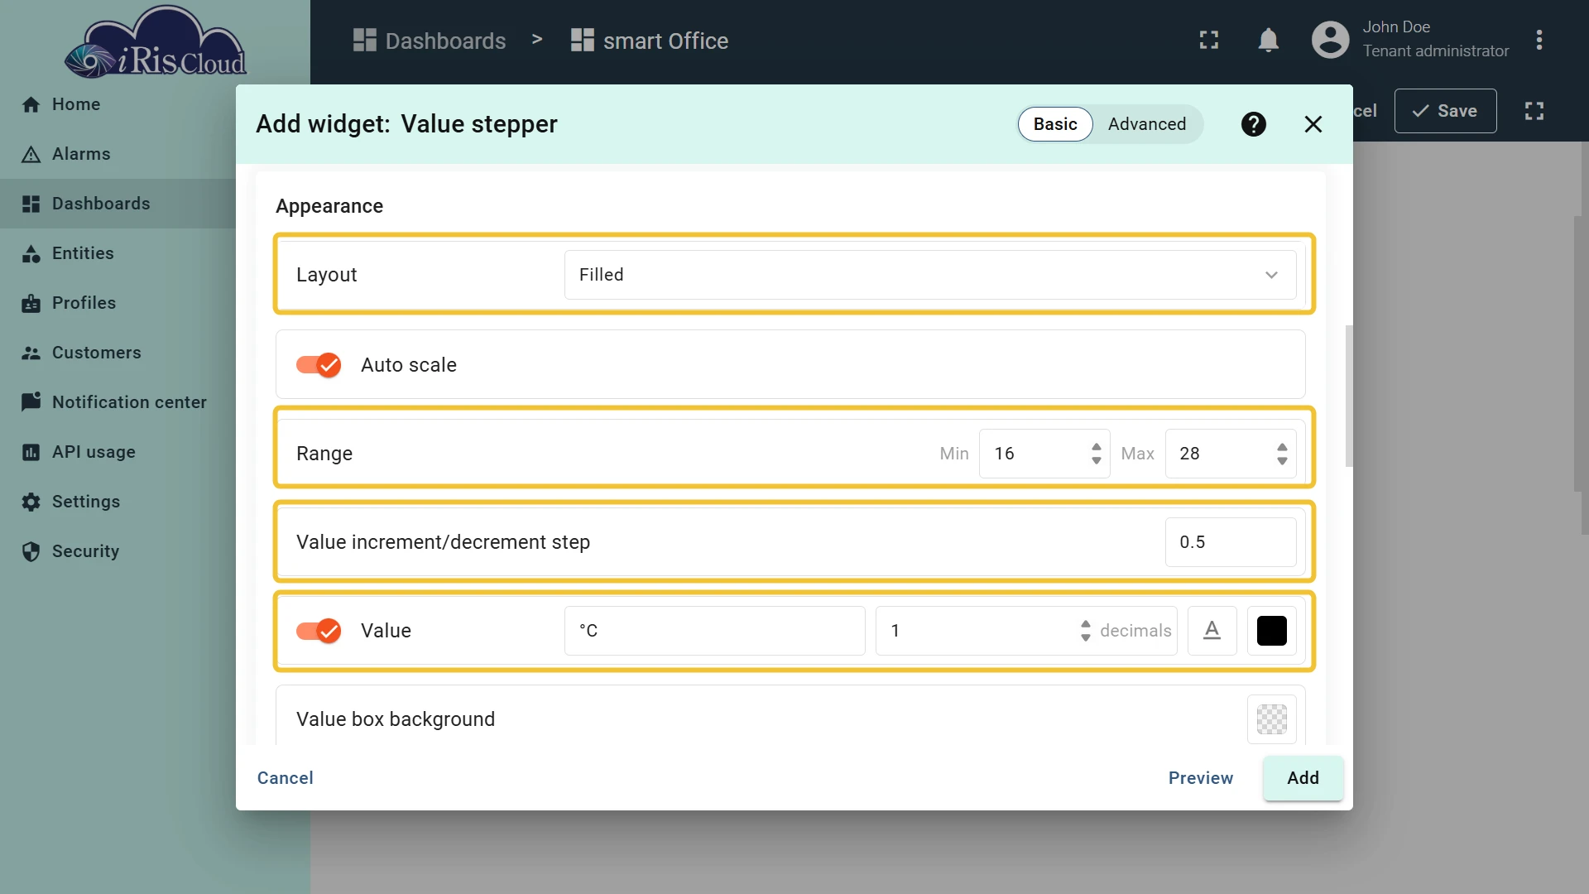Select Dashboards in the sidebar

coord(118,204)
